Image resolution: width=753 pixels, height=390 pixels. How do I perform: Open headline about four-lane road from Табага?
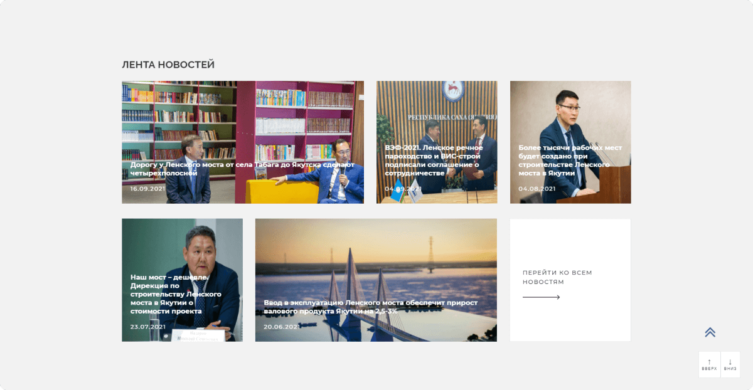(242, 169)
